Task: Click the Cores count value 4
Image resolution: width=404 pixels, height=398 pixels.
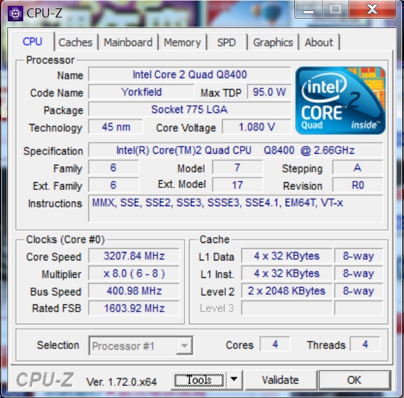Action: pyautogui.click(x=275, y=344)
